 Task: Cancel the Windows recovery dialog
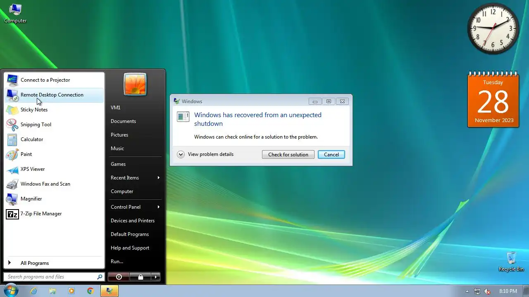click(x=331, y=155)
